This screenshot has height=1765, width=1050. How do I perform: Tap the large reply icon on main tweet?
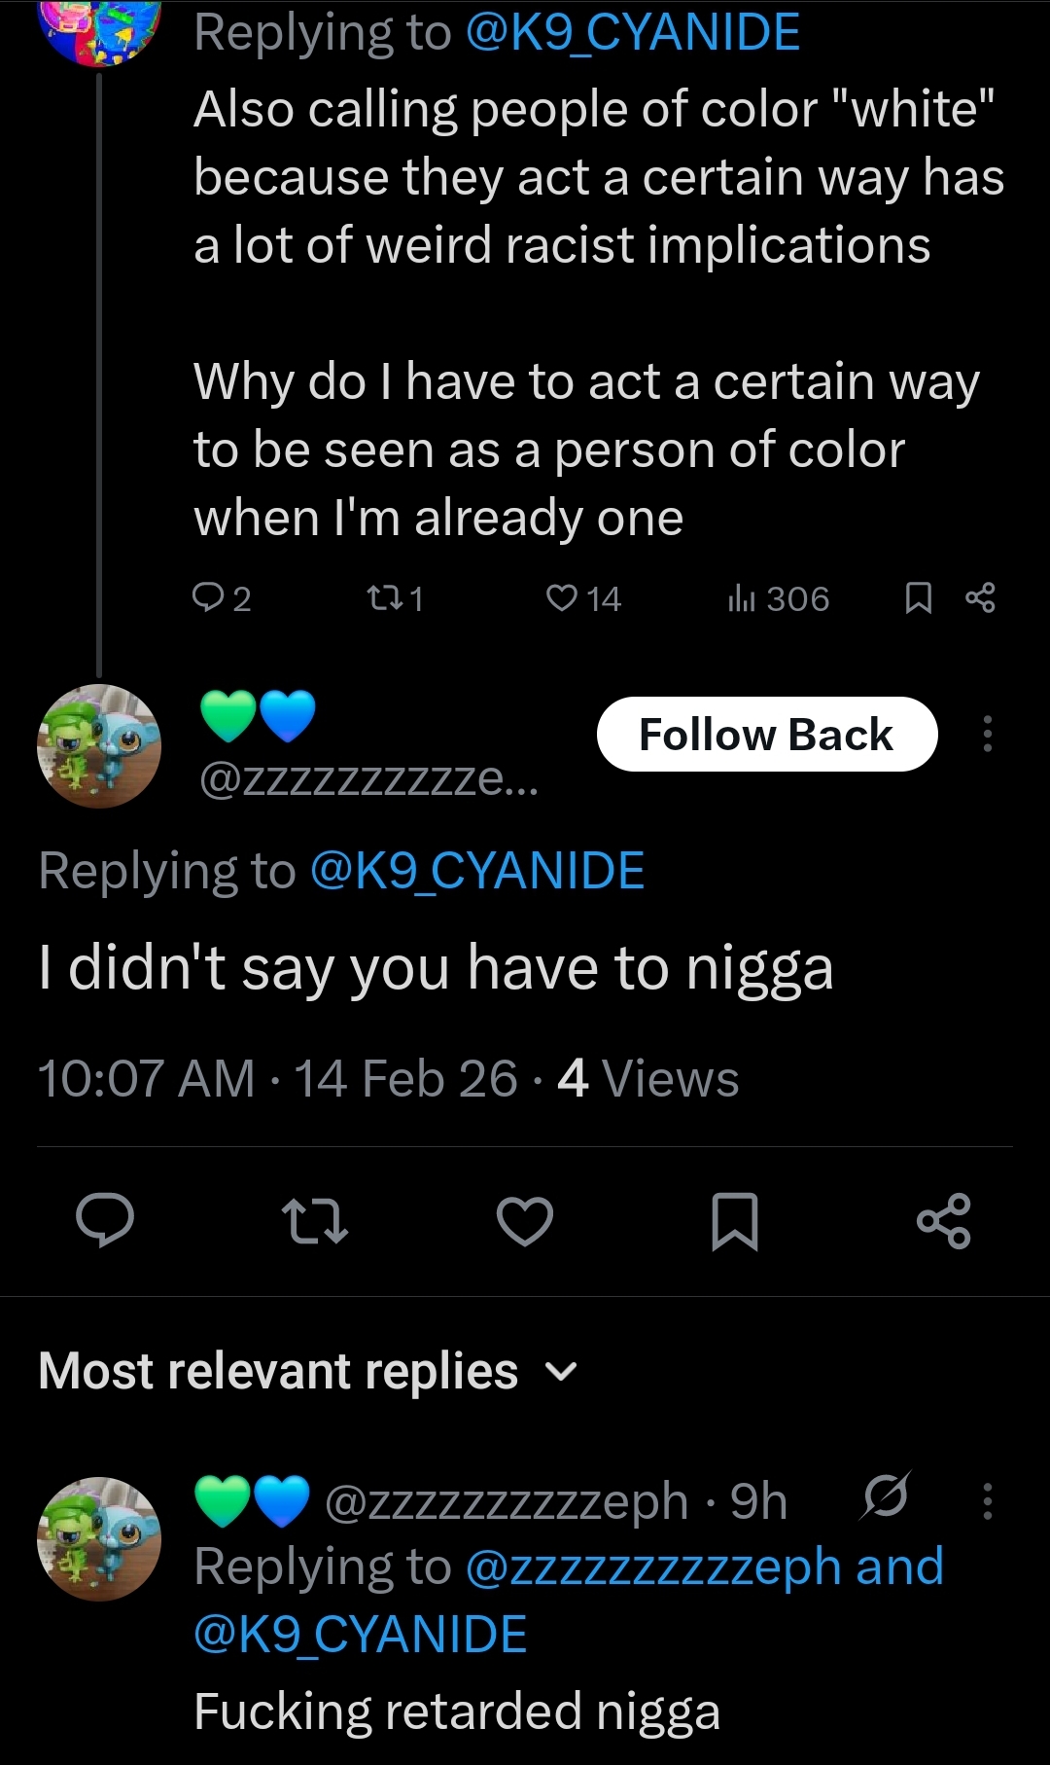point(105,1220)
